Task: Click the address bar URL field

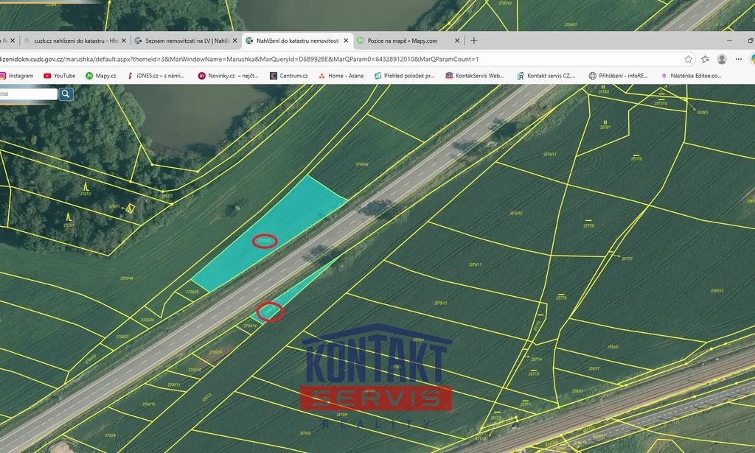Action: (295, 59)
